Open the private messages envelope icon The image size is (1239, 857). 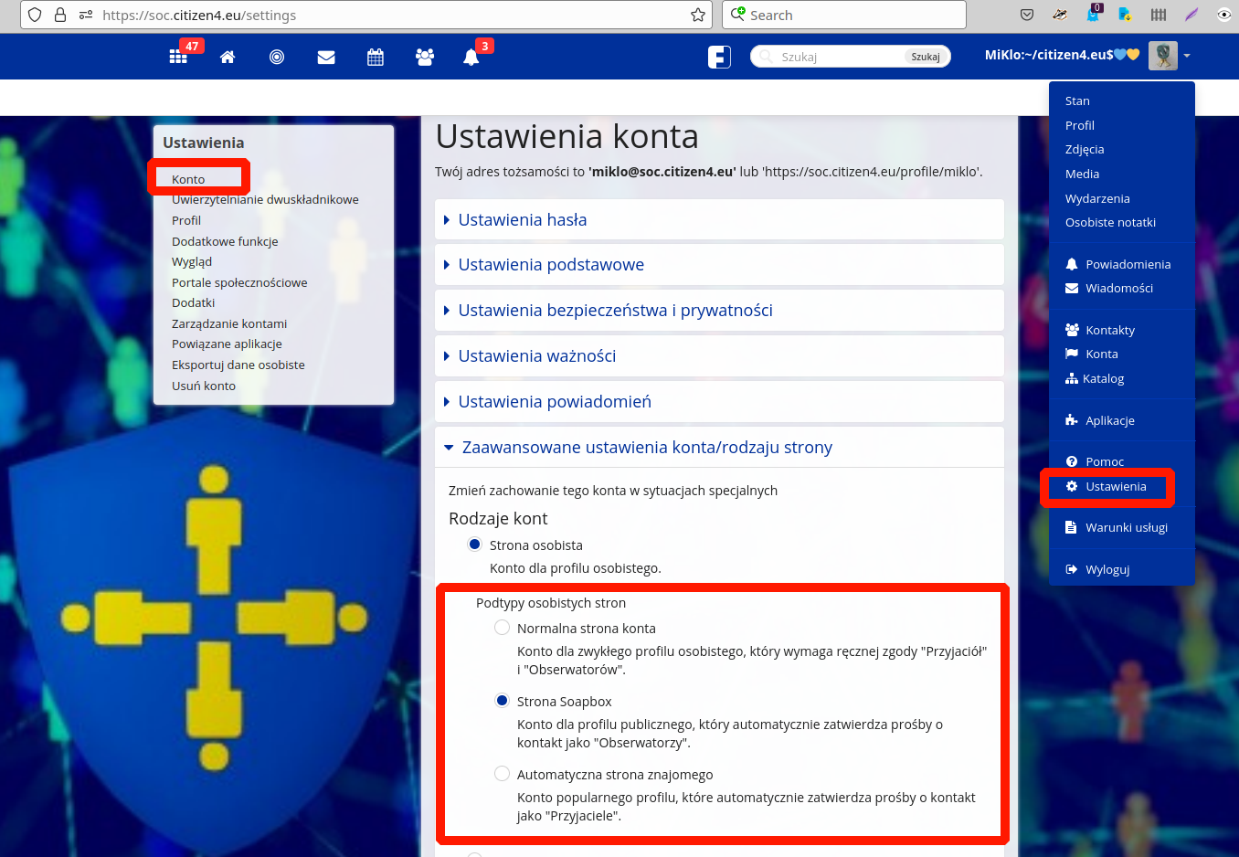326,57
